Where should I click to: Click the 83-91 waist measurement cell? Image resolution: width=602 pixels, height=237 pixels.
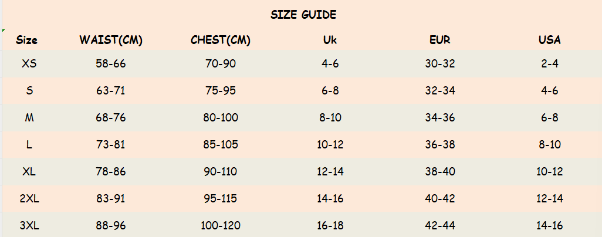click(x=111, y=198)
